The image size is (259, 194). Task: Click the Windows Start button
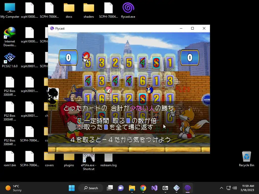[x=72, y=188]
